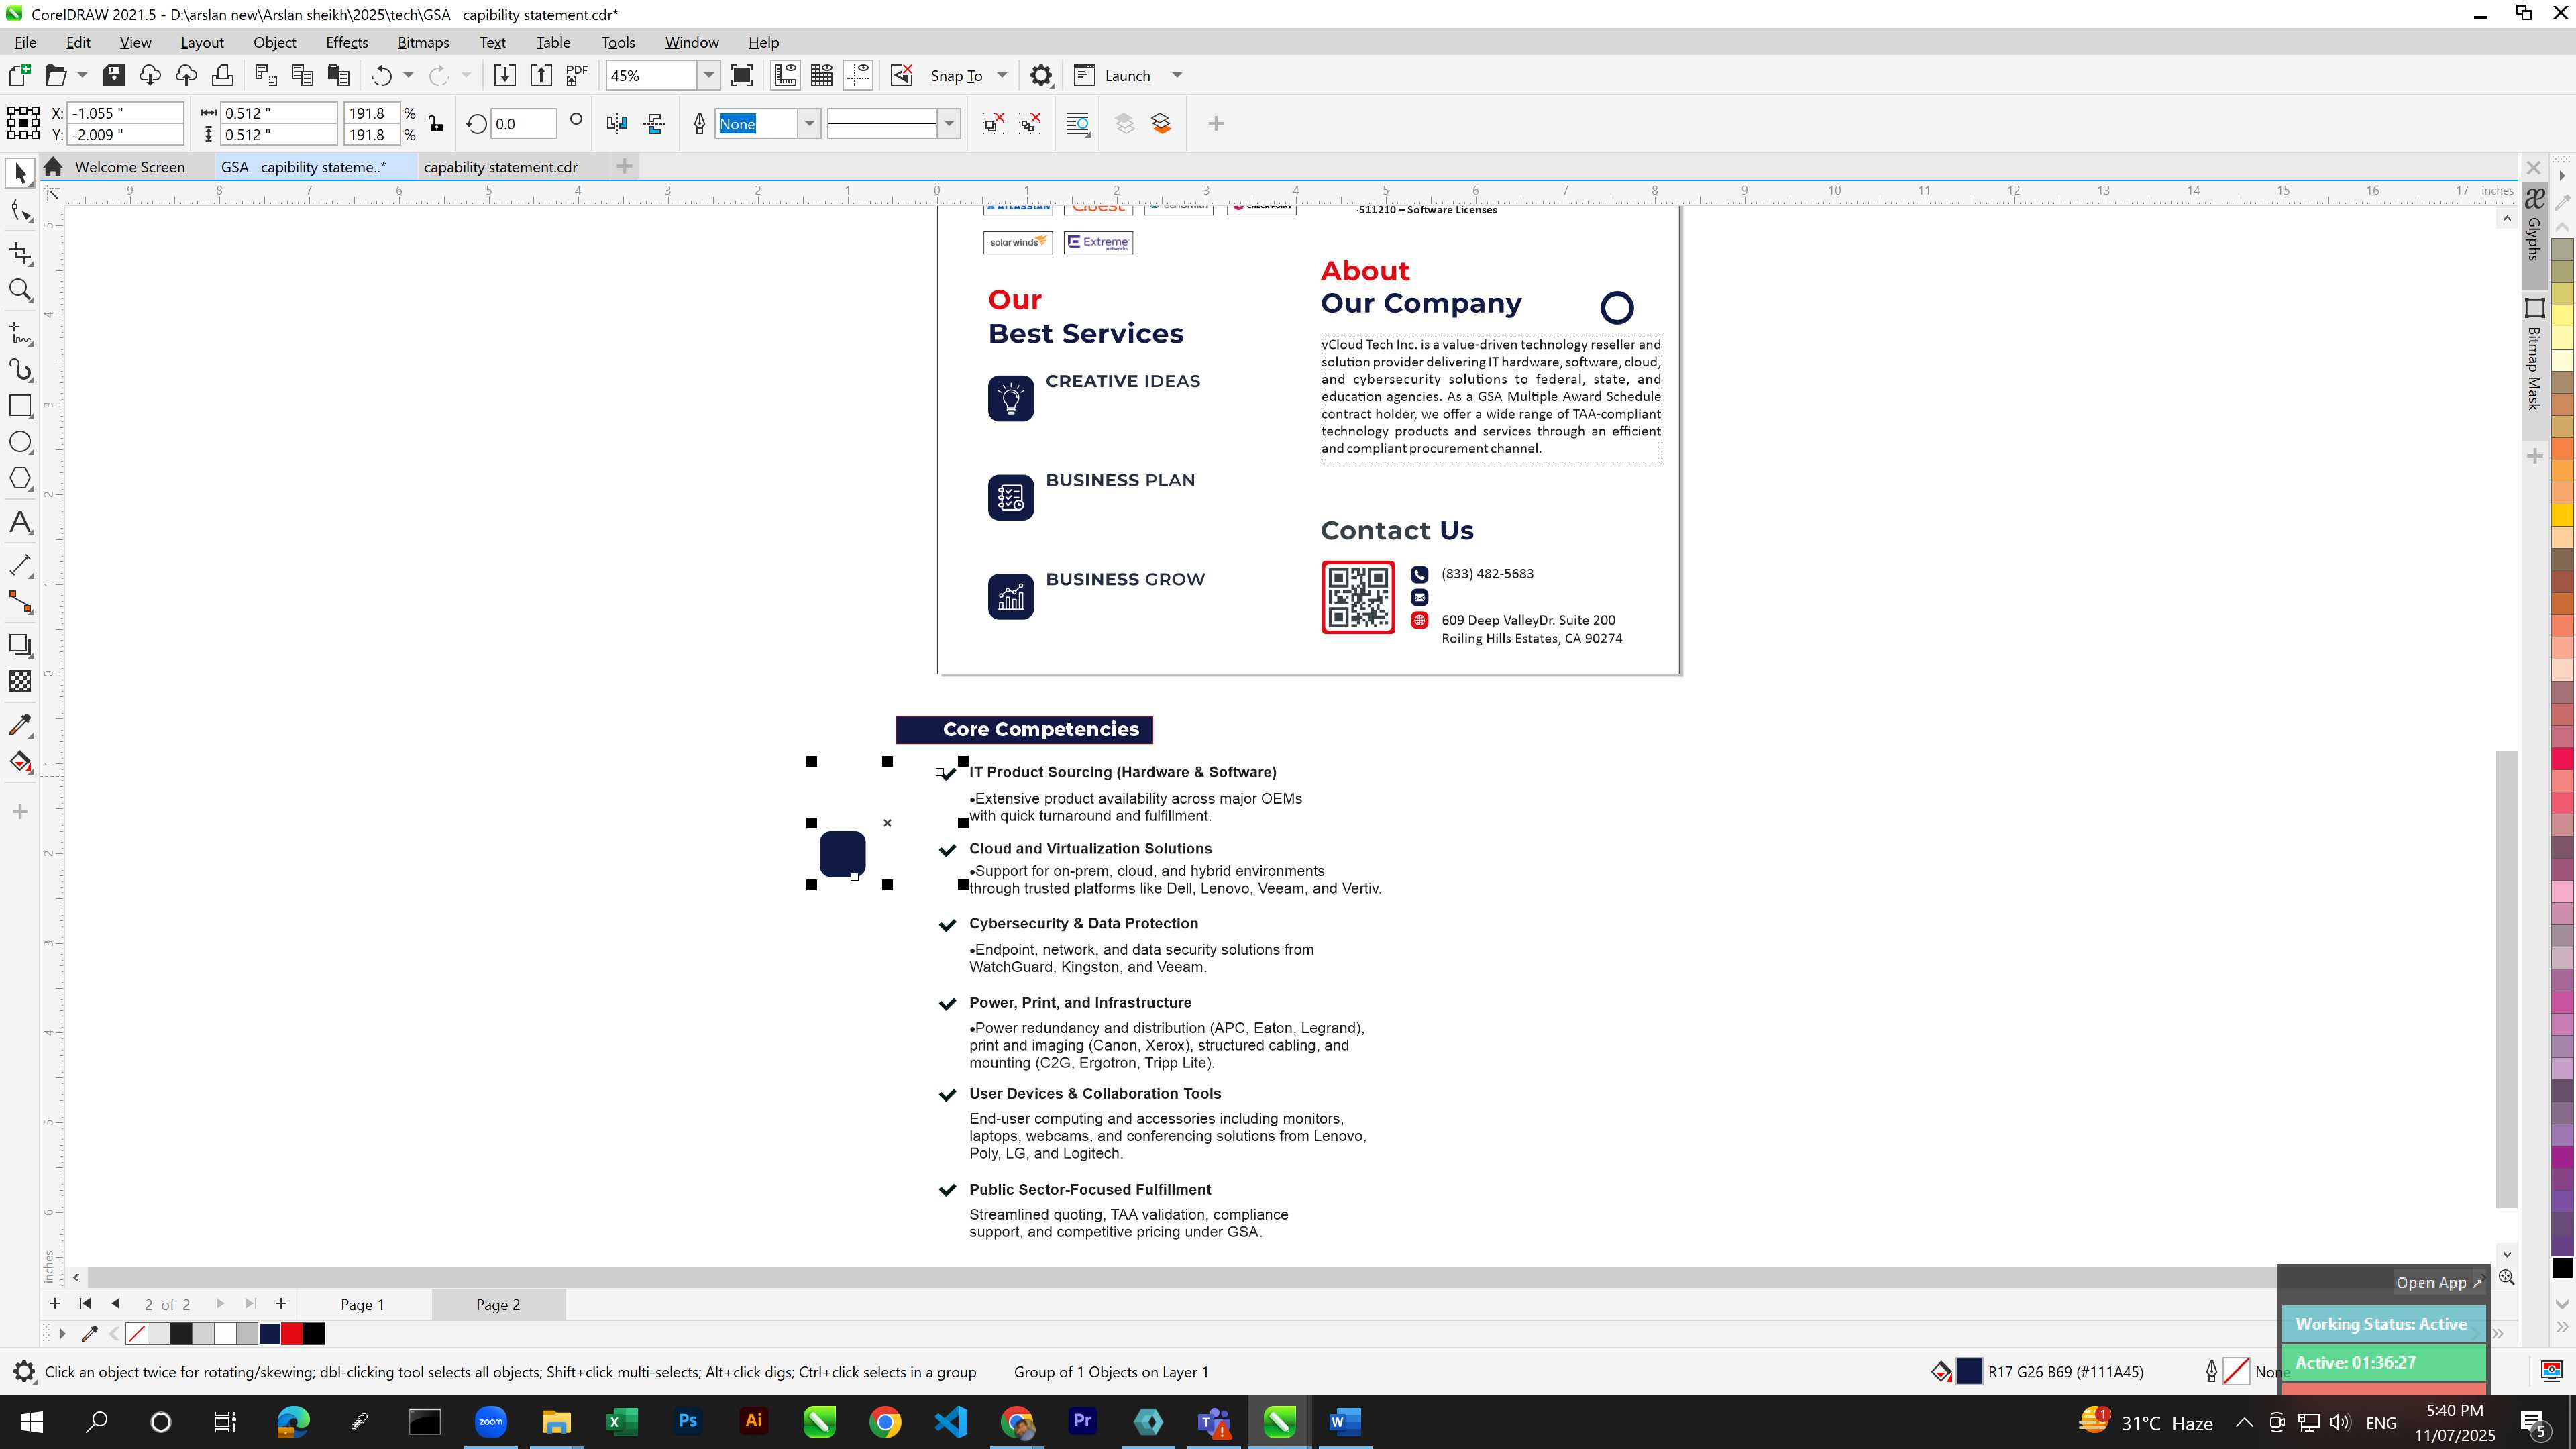Pick red swatch in document palette
Image resolution: width=2576 pixels, height=1449 pixels.
tap(292, 1334)
